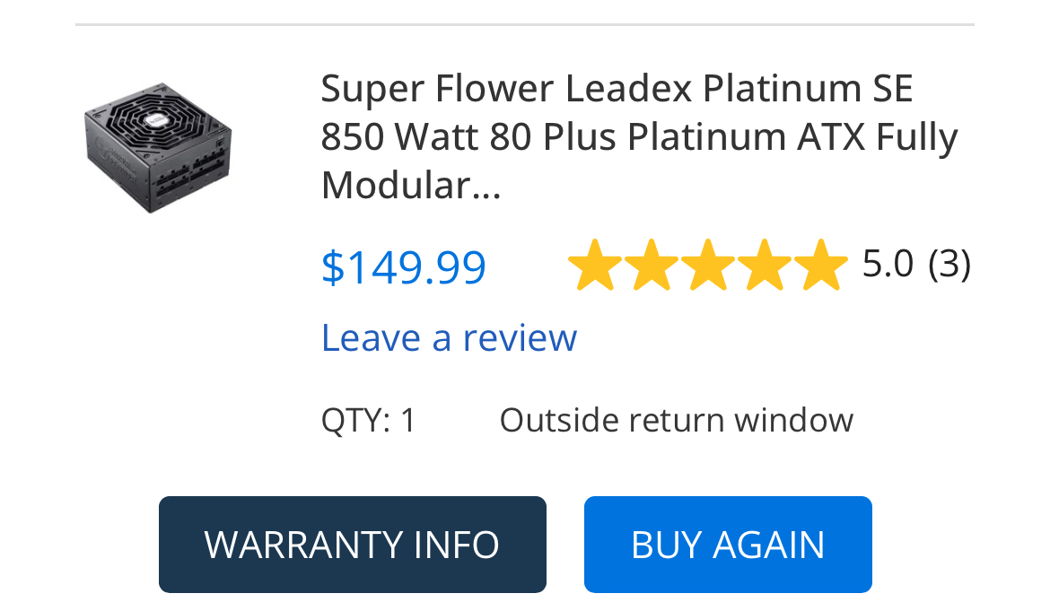Screen dimensions: 1050x611
Task: Click the first star in the rating
Action: 593,263
